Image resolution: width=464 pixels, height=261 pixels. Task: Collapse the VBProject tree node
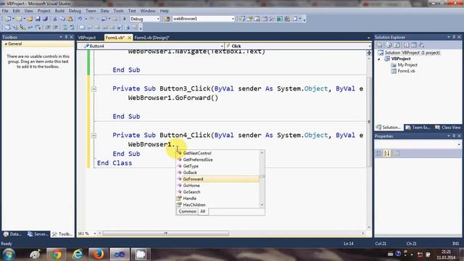(x=379, y=59)
